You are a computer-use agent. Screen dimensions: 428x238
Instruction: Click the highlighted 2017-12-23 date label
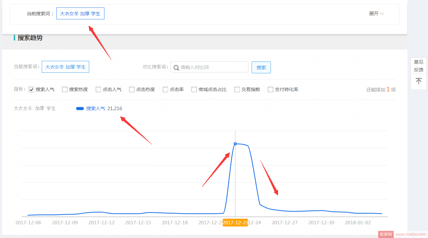[x=235, y=223]
